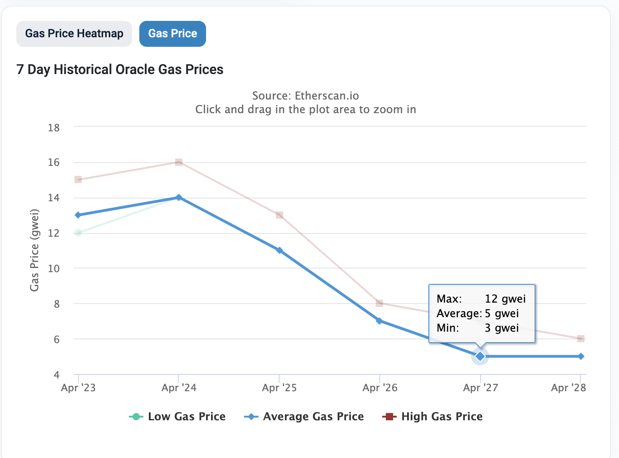Screen dimensions: 619x458
Task: Click the High price square at Apr '24
Action: pyautogui.click(x=179, y=162)
